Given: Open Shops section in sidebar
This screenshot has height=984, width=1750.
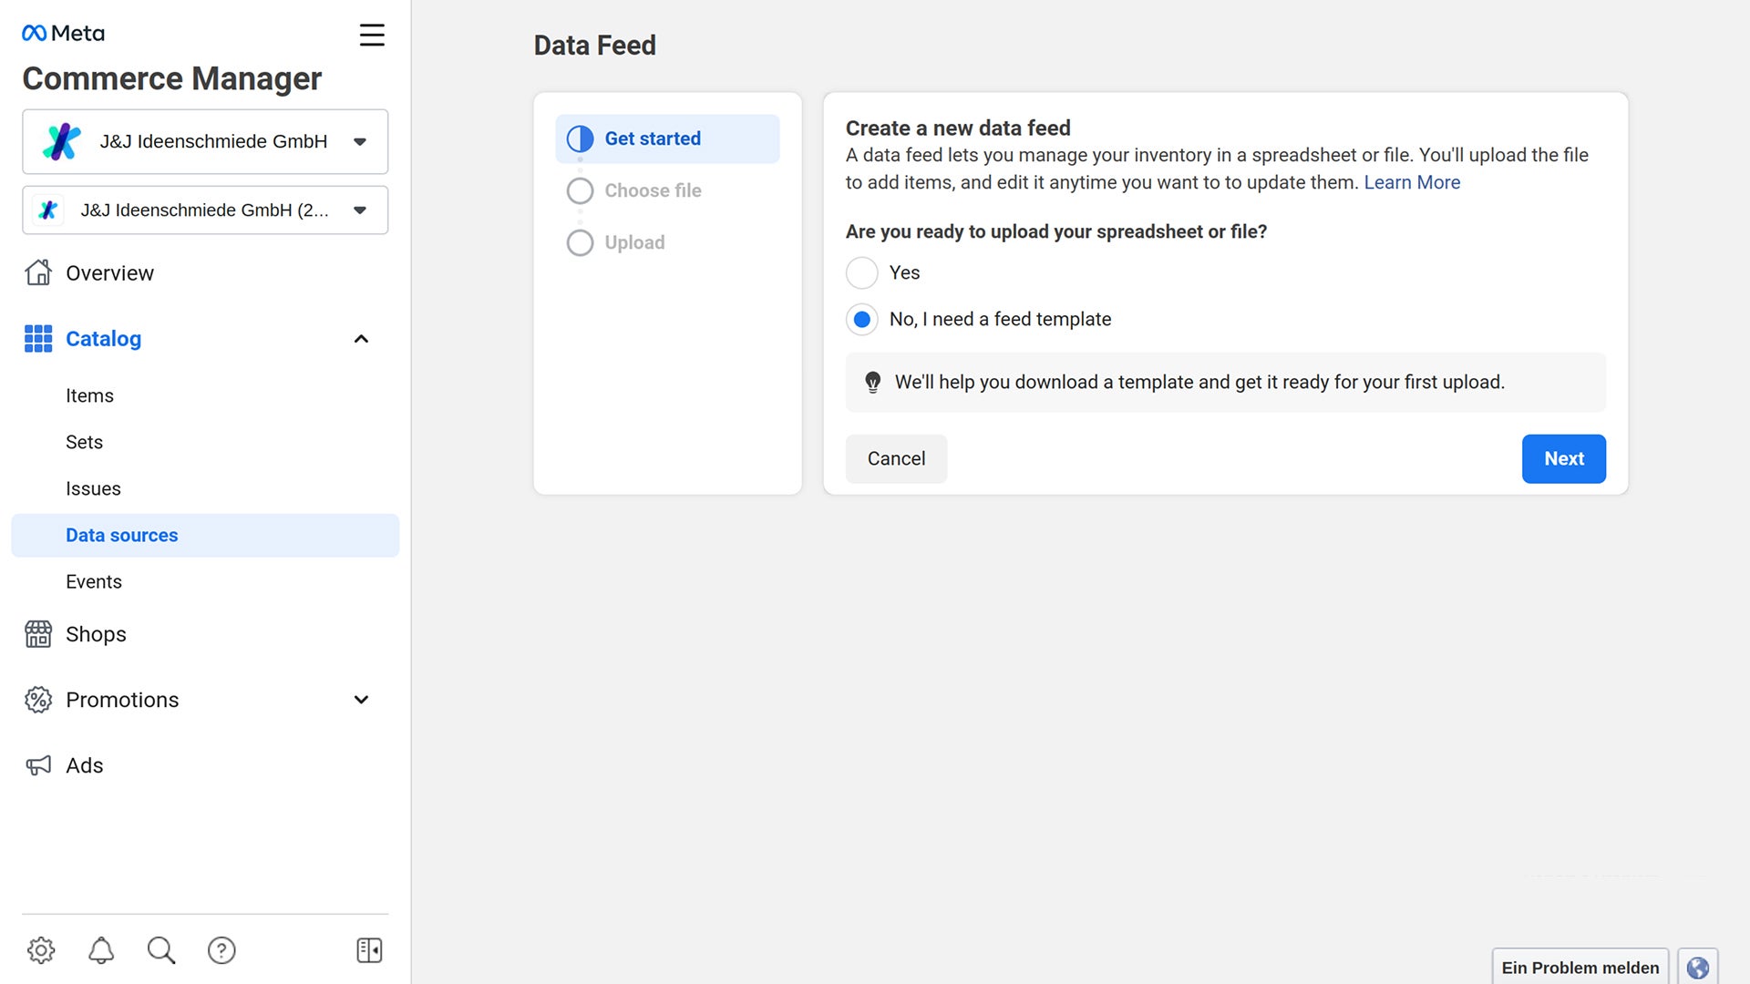Looking at the screenshot, I should [96, 633].
